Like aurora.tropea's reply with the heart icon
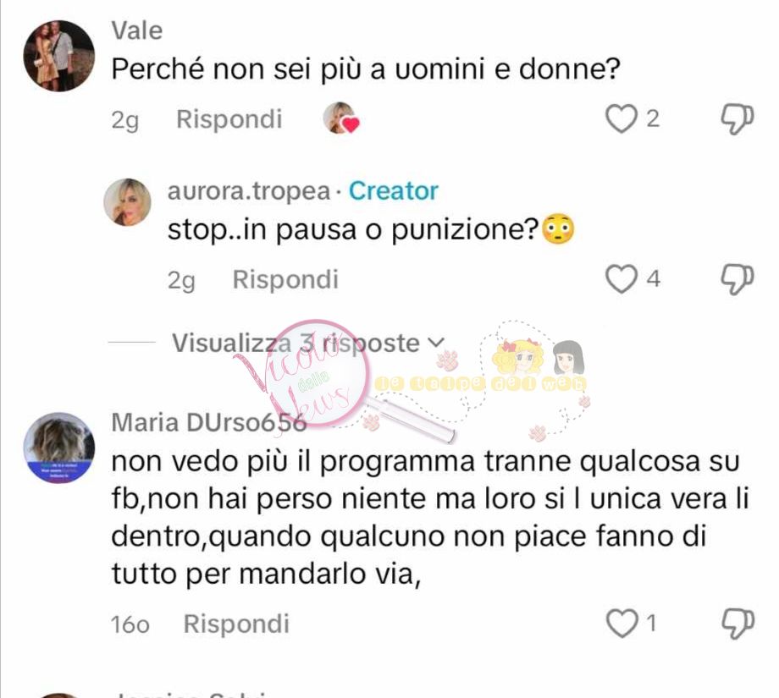779x698 pixels. pyautogui.click(x=621, y=278)
